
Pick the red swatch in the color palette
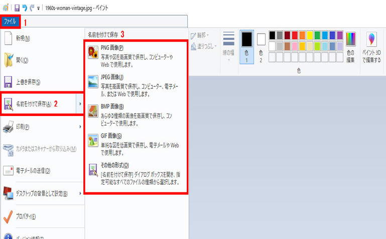point(294,35)
